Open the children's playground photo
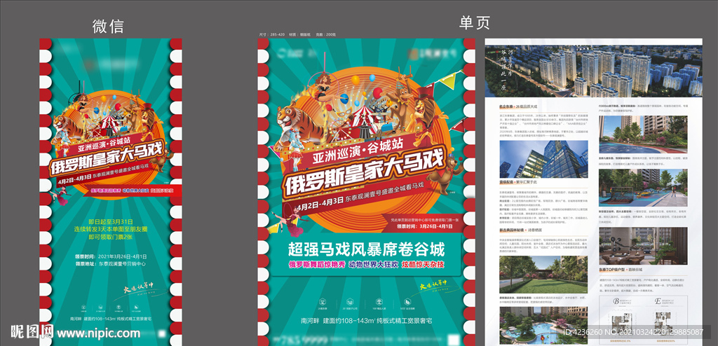The width and height of the screenshot is (718, 346). (643, 188)
